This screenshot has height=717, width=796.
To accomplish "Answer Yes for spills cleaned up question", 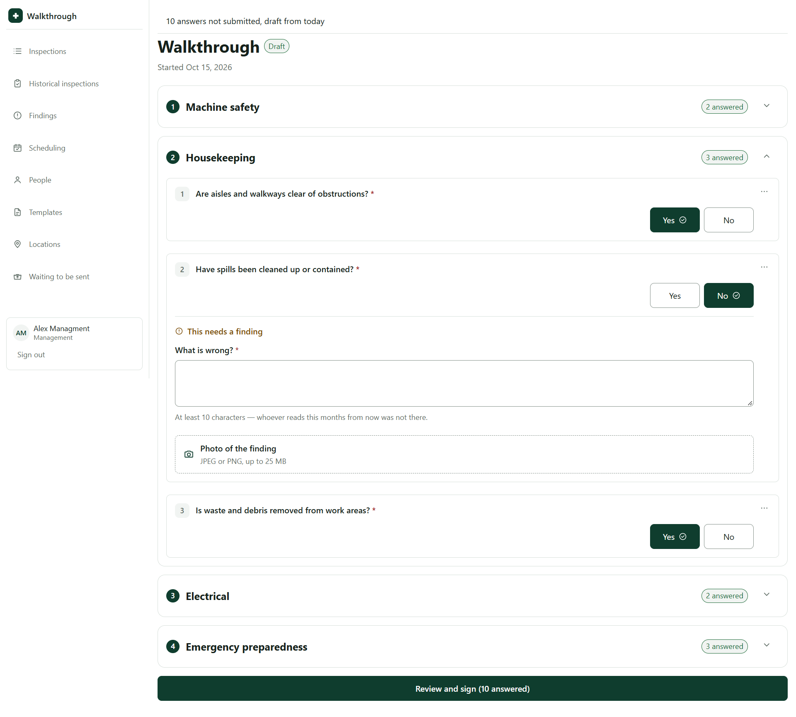I will (675, 295).
